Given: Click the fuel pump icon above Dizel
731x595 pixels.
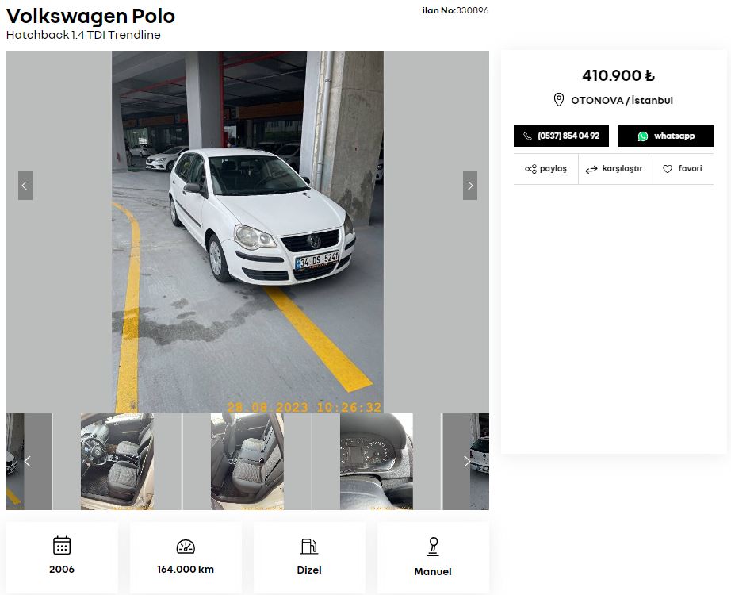Looking at the screenshot, I should (309, 546).
